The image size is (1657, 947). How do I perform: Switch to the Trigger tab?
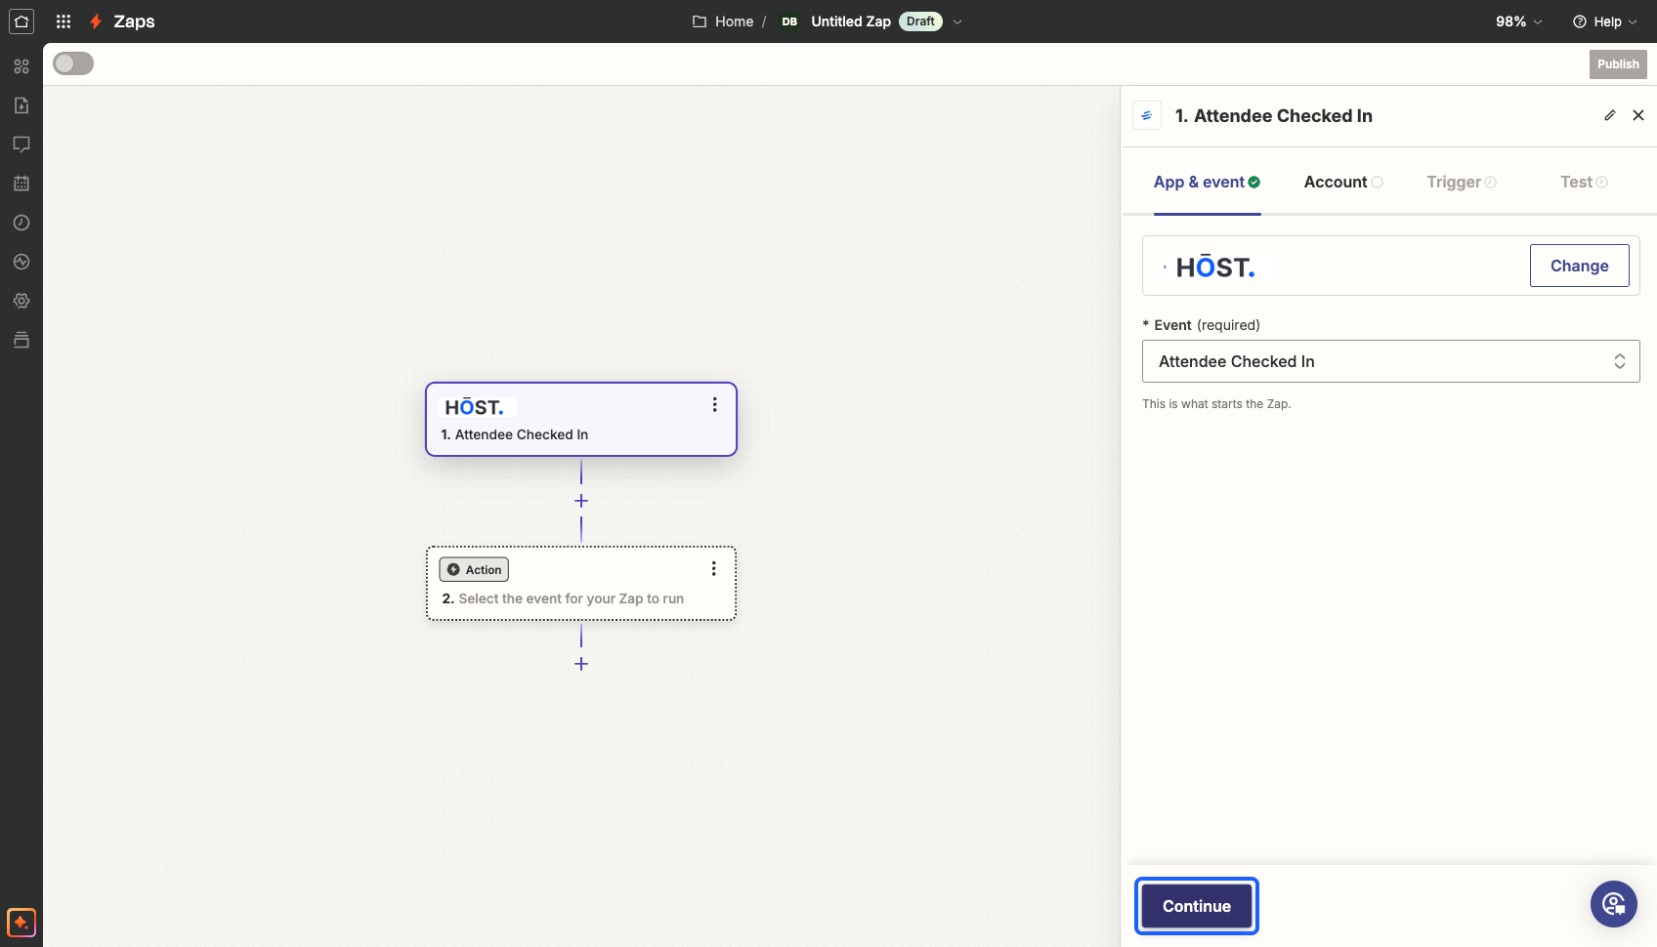[1462, 182]
